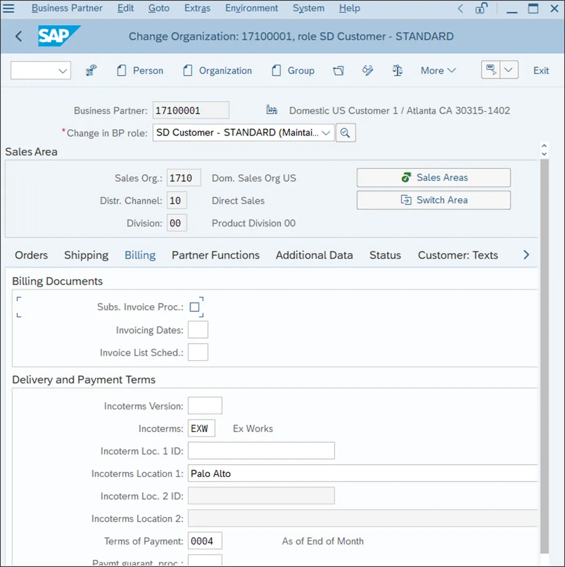Click the magnifier next to BP role
The image size is (565, 567).
tap(345, 133)
